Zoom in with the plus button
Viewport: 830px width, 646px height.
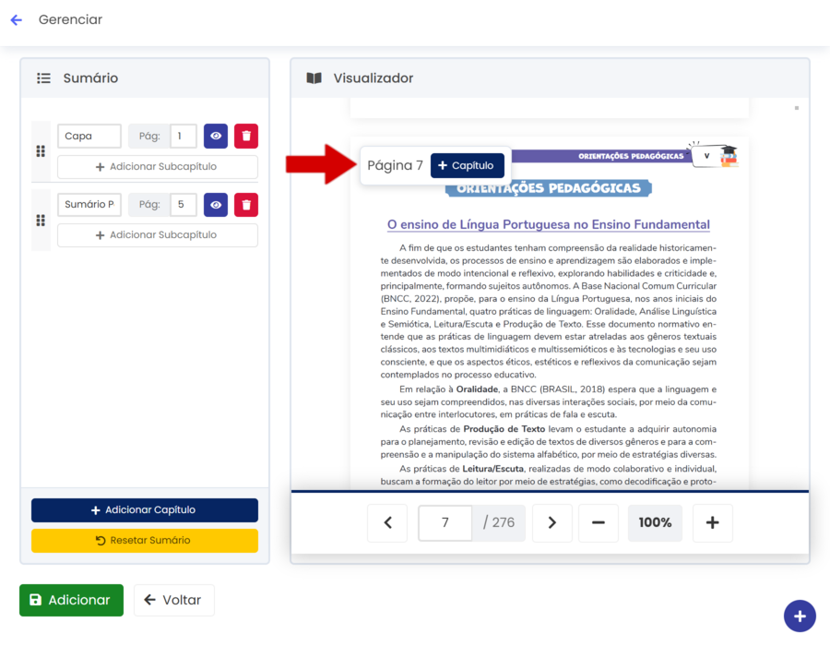click(712, 522)
